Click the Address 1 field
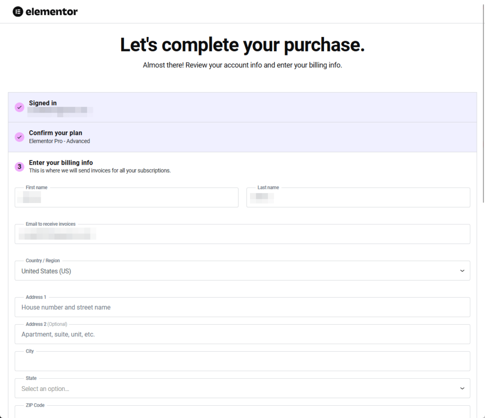The image size is (485, 418). 242,307
